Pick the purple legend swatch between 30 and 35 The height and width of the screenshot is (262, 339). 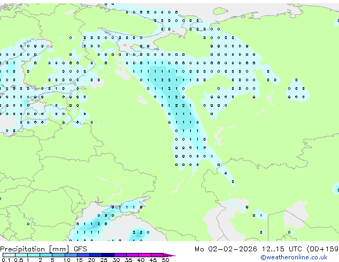coord(120,255)
